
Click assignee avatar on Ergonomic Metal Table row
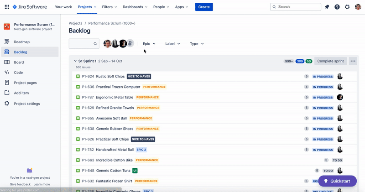[x=340, y=97]
